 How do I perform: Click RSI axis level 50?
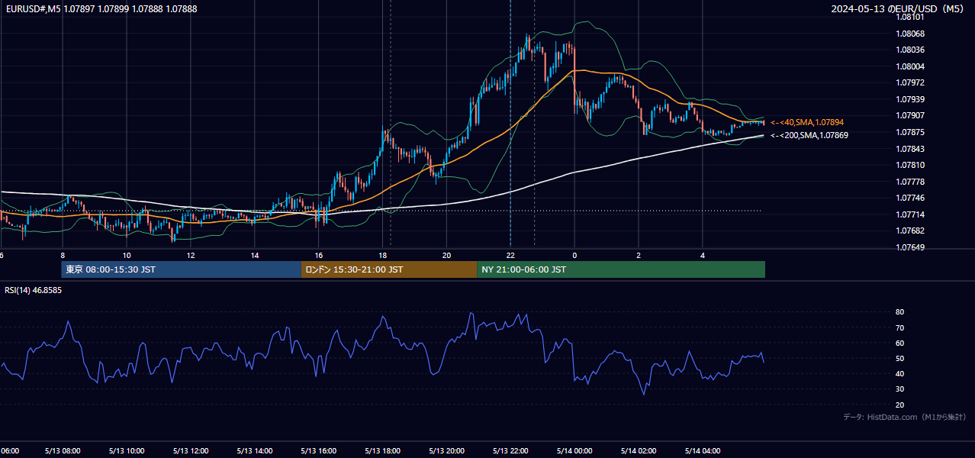point(899,358)
